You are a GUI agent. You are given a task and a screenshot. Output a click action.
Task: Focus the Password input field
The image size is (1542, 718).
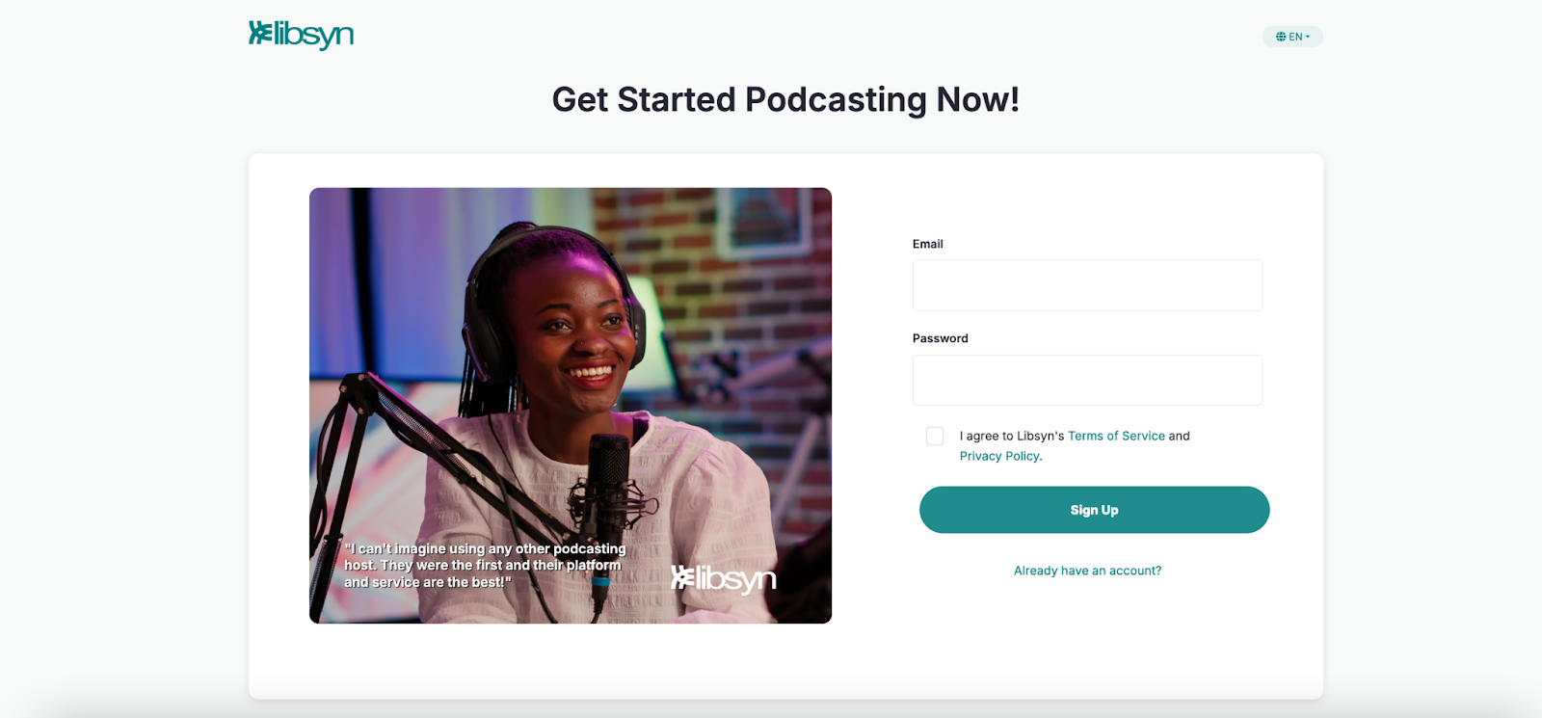(x=1087, y=380)
